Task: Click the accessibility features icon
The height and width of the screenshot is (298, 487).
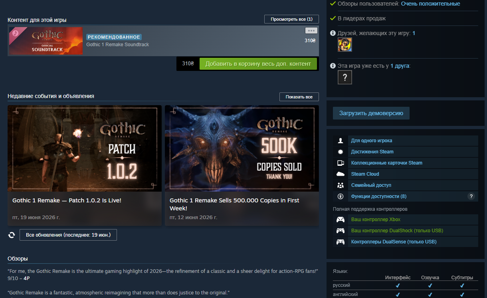Action: (341, 196)
